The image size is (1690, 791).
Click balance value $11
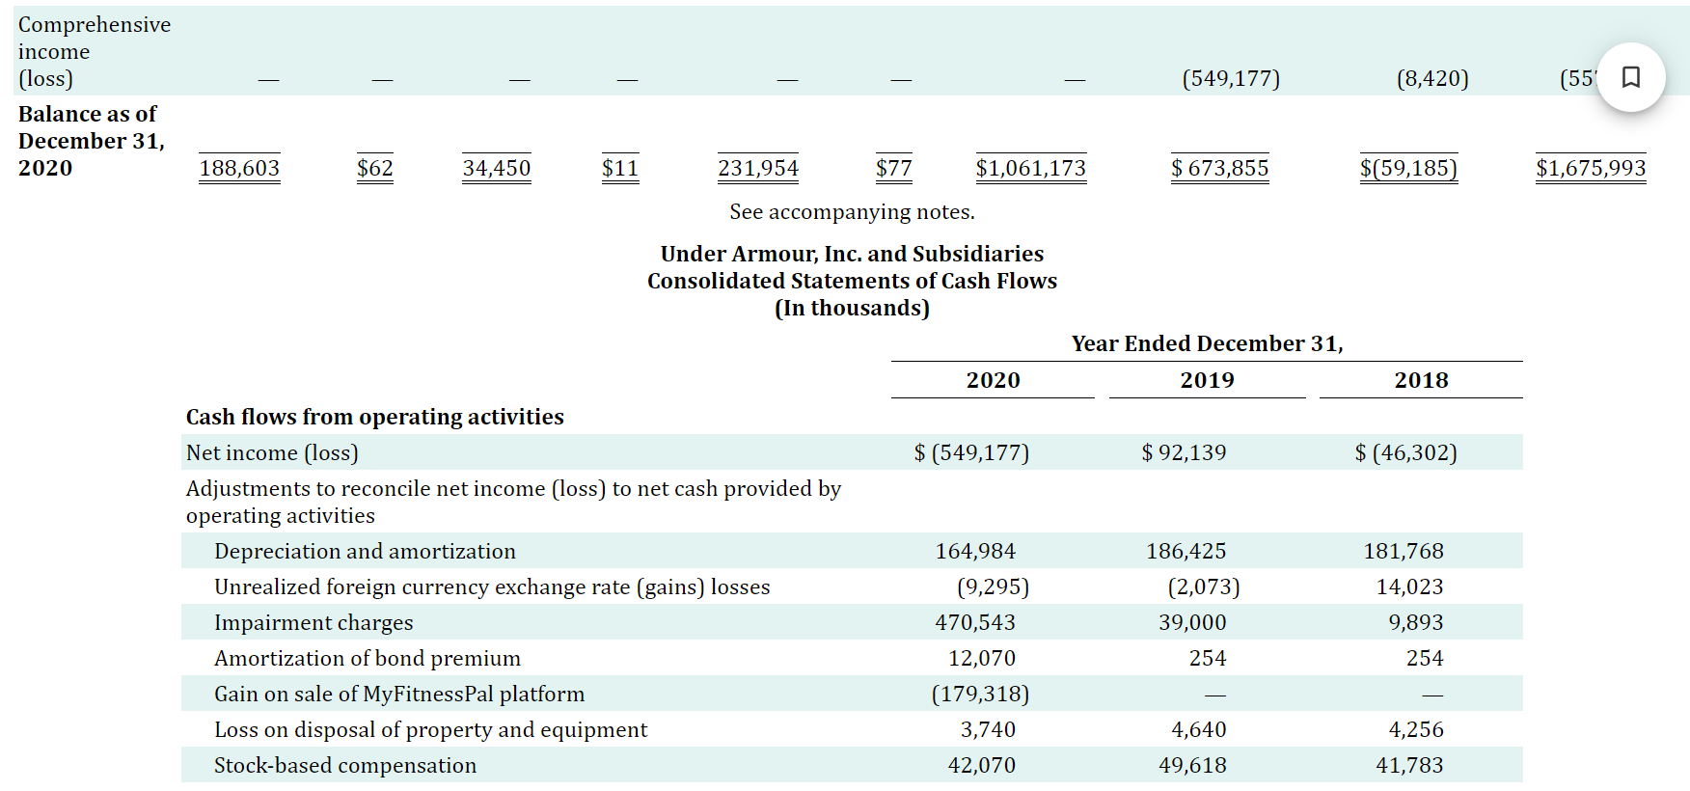point(619,168)
